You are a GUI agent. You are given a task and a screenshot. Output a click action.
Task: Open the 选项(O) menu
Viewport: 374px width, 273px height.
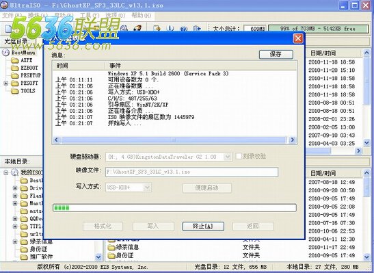[115, 16]
